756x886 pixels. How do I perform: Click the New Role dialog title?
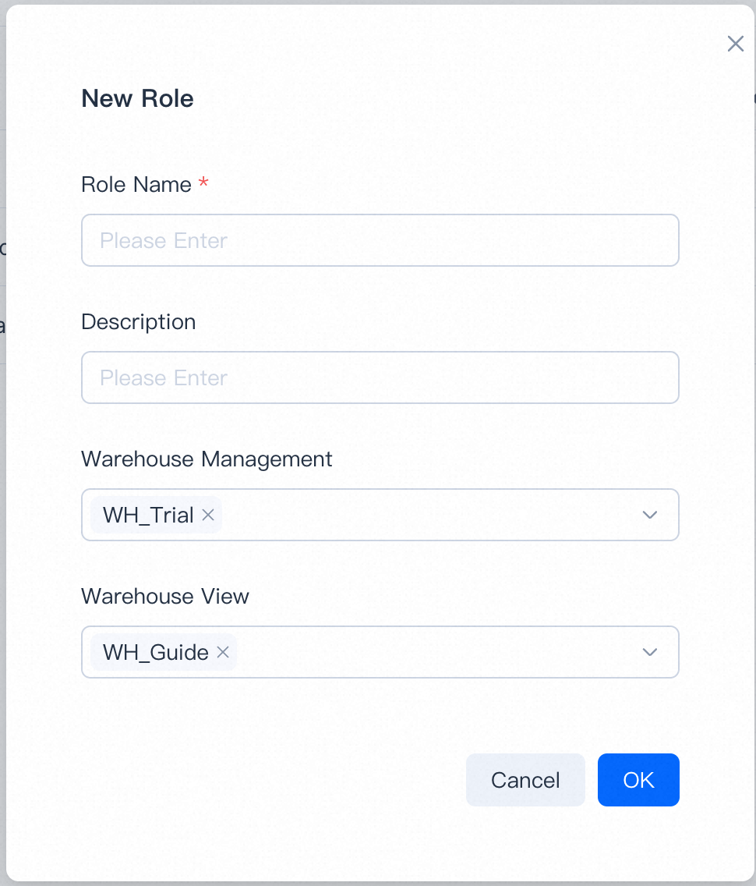coord(138,98)
